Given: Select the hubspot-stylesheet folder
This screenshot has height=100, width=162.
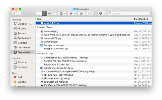Looking at the screenshot, I should (55, 45).
